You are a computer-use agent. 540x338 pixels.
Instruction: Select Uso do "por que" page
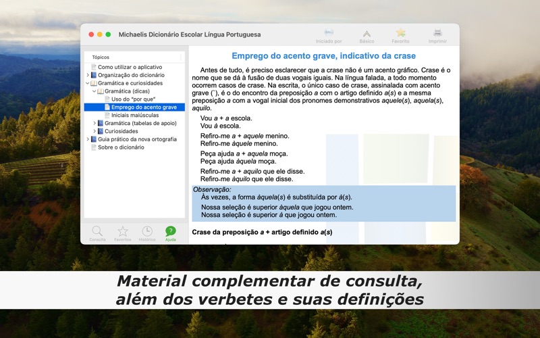133,99
